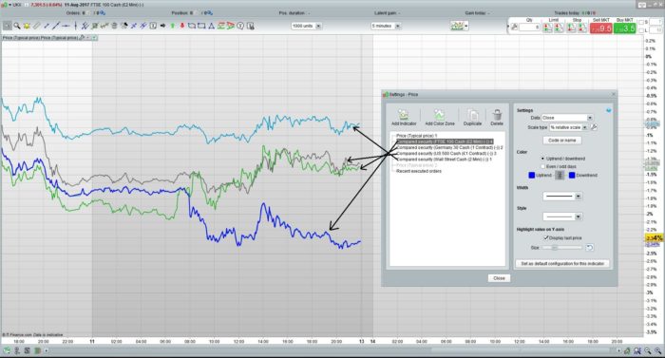Image resolution: width=665 pixels, height=358 pixels.
Task: Click the wrench icon beside Scale type
Action: point(594,127)
